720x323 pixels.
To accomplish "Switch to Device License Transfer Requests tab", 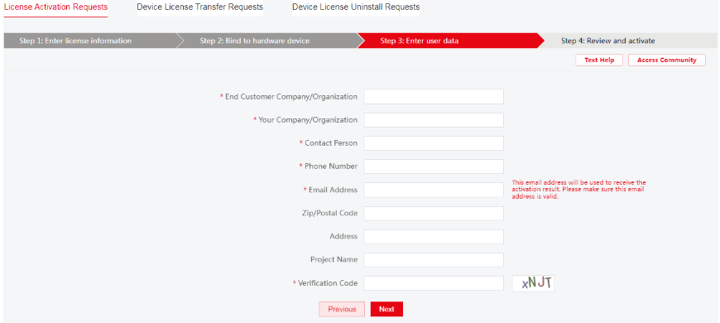I will 199,7.
